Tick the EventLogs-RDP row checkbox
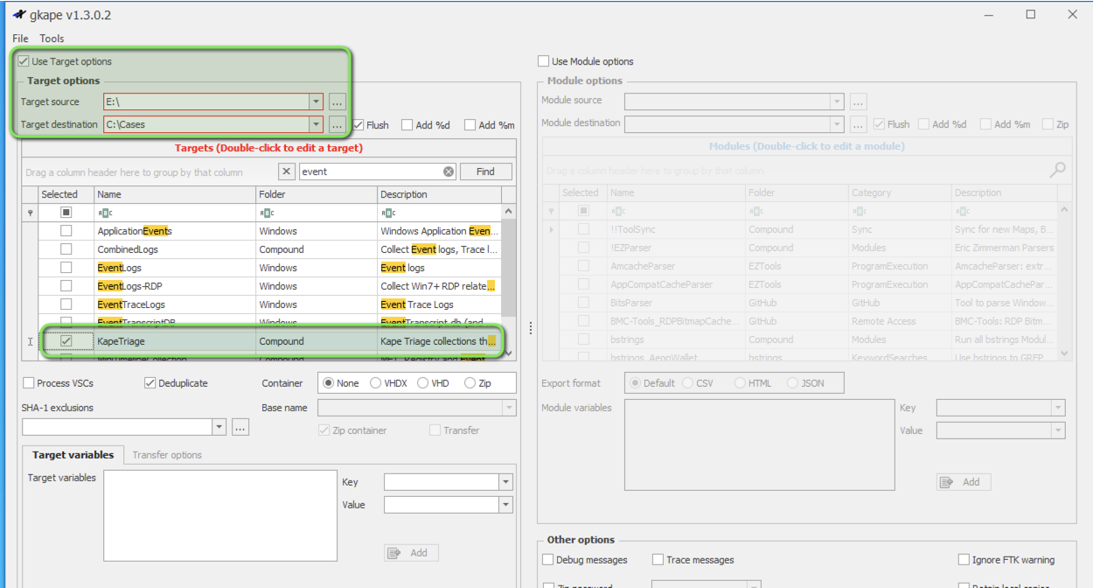The height and width of the screenshot is (588, 1093). 66,286
